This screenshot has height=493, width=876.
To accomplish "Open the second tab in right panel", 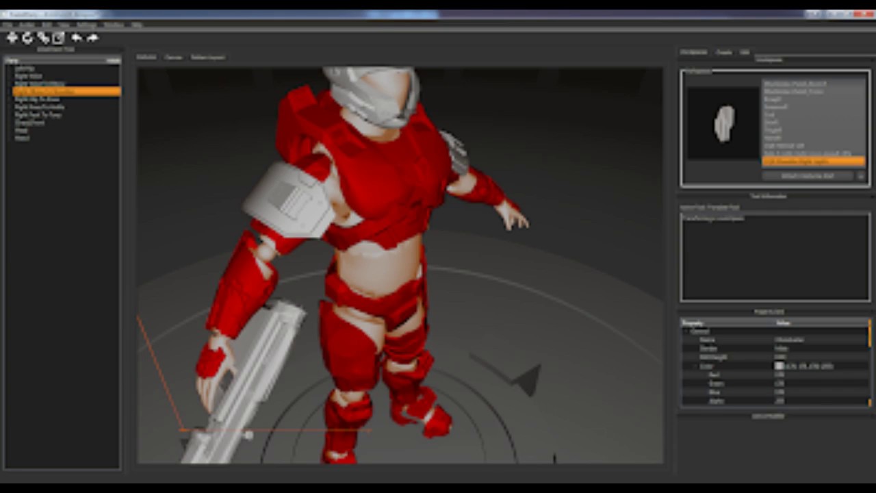I will pyautogui.click(x=724, y=53).
